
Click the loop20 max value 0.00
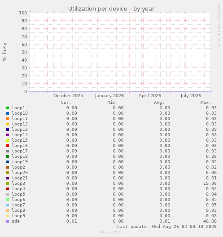coord(211,172)
